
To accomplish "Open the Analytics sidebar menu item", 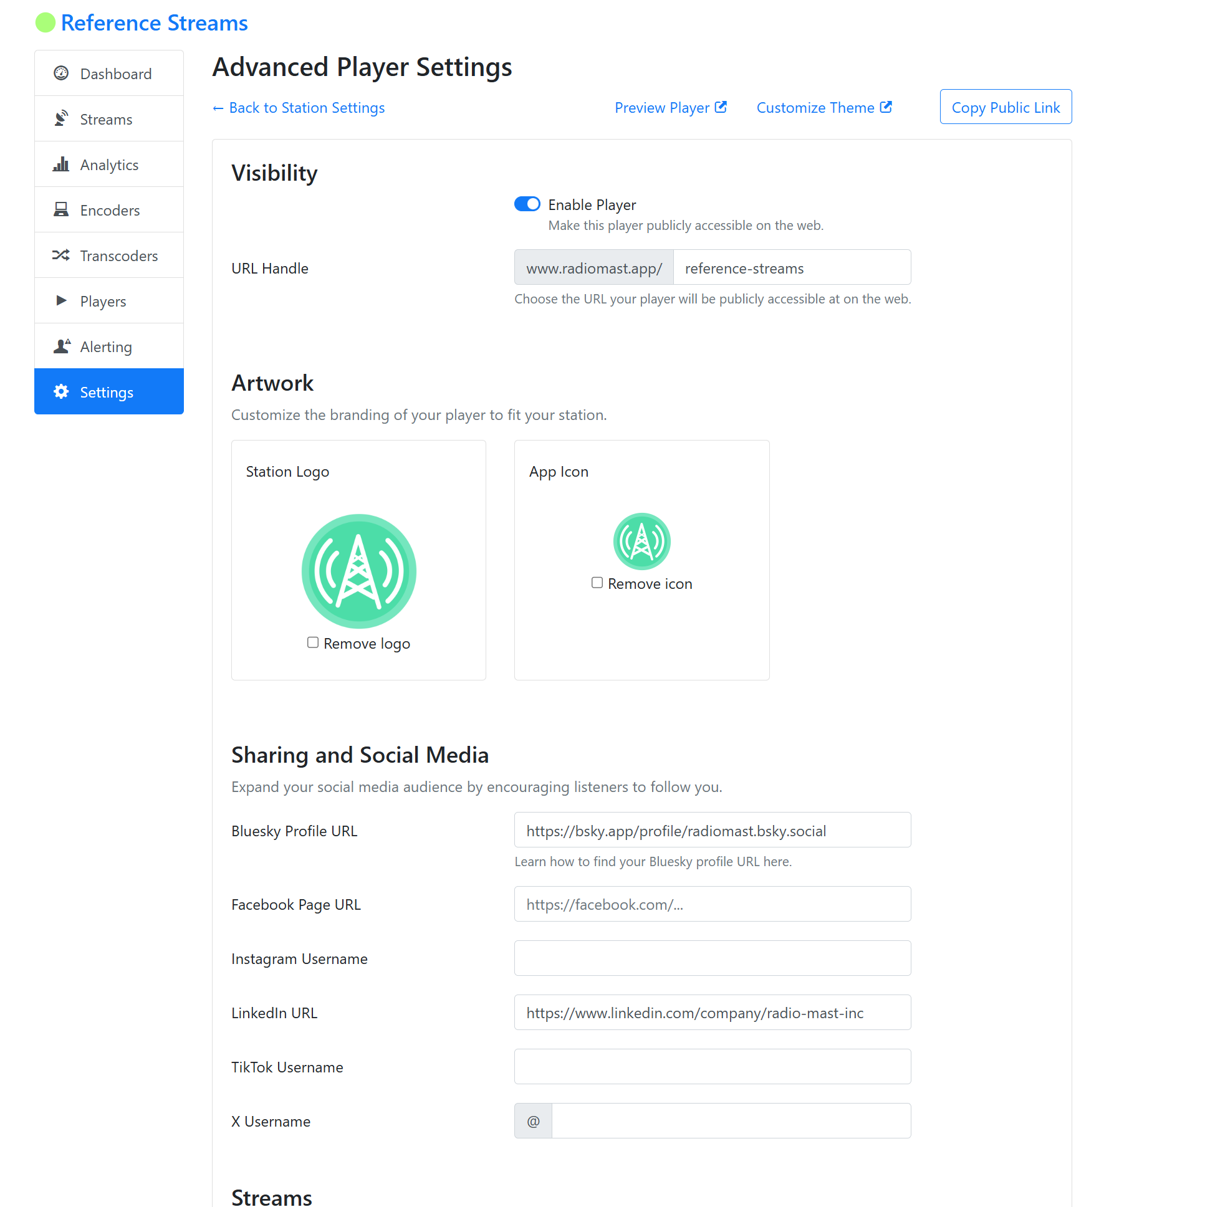I will 108,165.
